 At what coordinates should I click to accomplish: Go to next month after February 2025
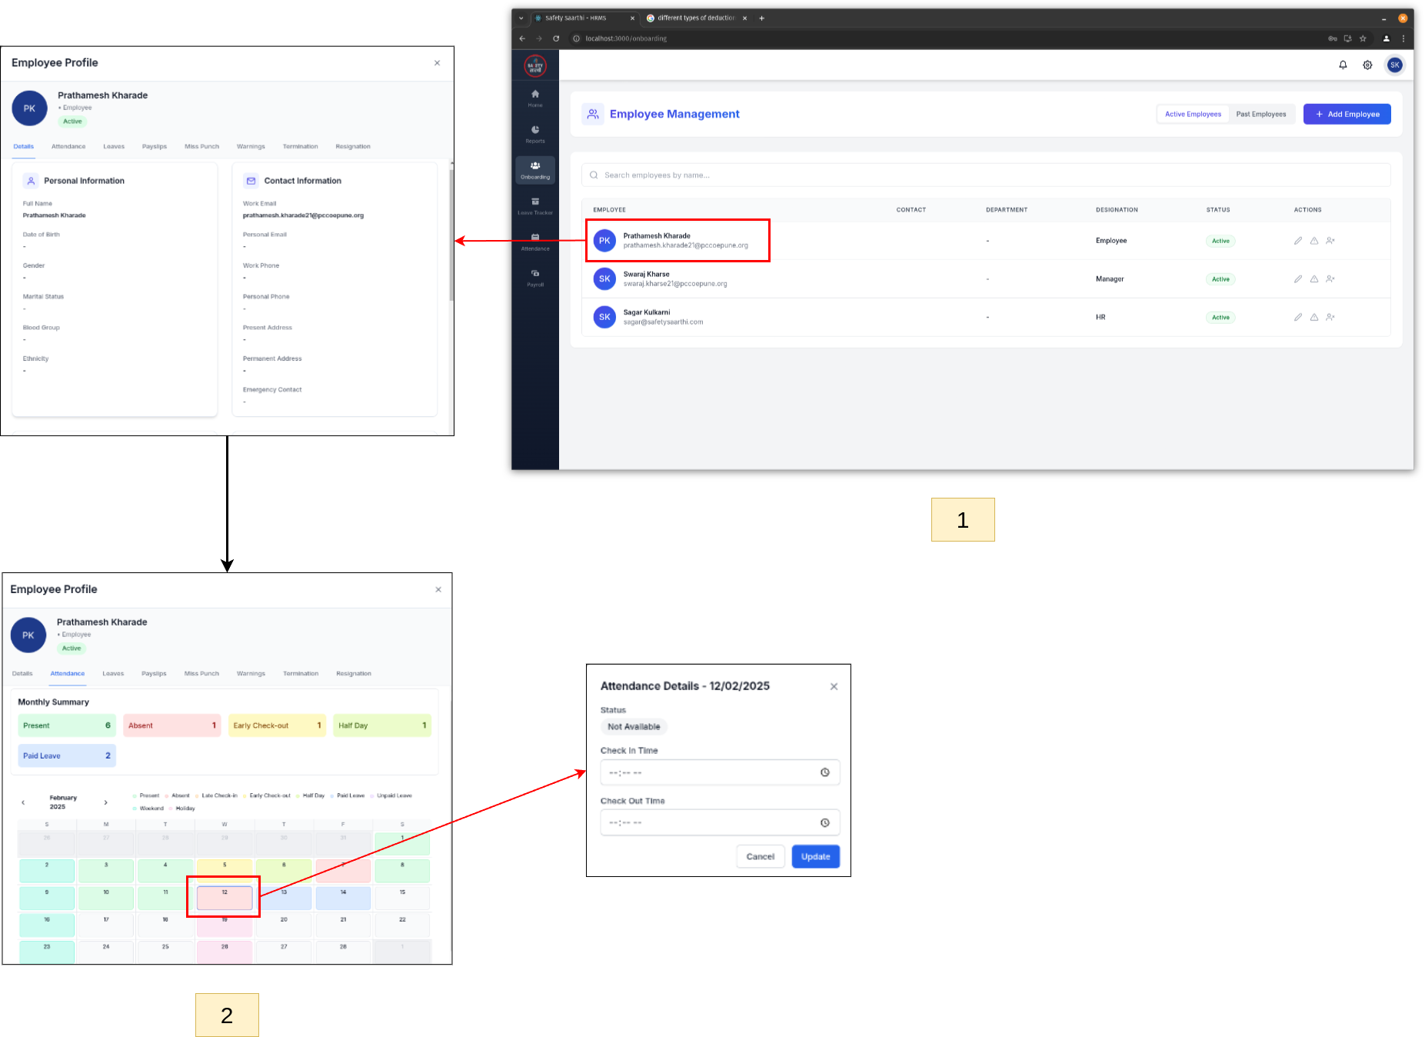tap(105, 802)
